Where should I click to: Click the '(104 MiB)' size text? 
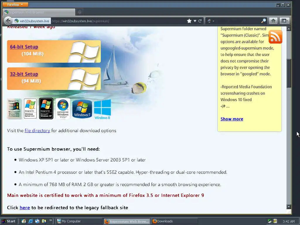click(33, 54)
